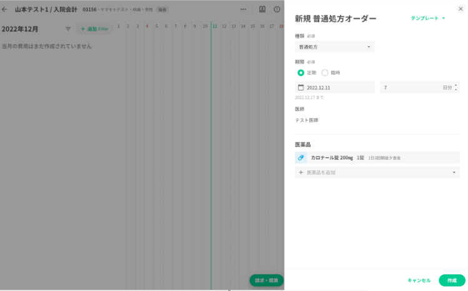
Task: Open the info circle icon in header
Action: click(277, 9)
